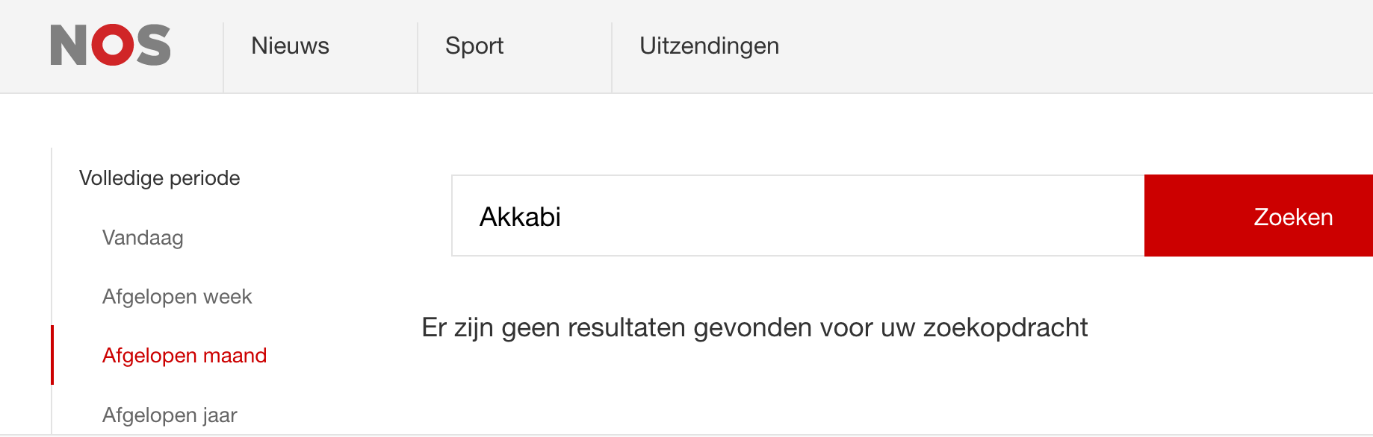Switch to the Sport navigation tab
Screen dimensions: 1373x437
[474, 46]
